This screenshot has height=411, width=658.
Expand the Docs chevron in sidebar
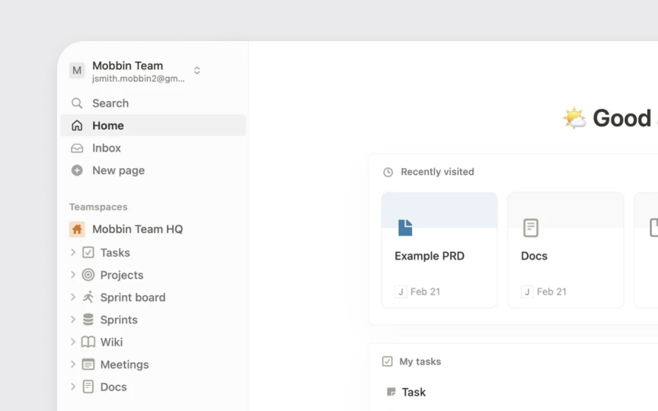(x=73, y=387)
